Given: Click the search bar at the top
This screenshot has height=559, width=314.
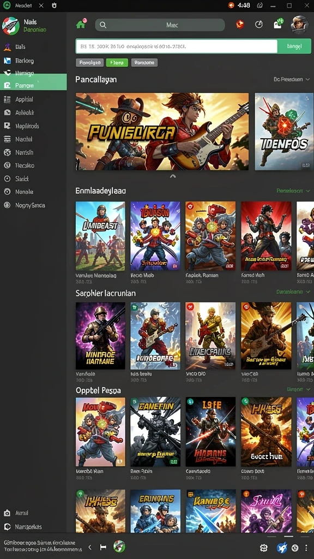Looking at the screenshot, I should [160, 25].
